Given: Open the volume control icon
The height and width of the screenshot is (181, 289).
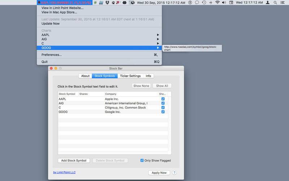Looking at the screenshot, I should (224, 3).
